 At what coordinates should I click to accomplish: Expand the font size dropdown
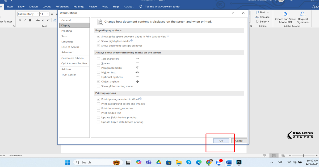(x=48, y=14)
